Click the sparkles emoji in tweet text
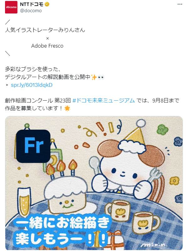Screen dimensions: 187x251 pyautogui.click(x=94, y=77)
